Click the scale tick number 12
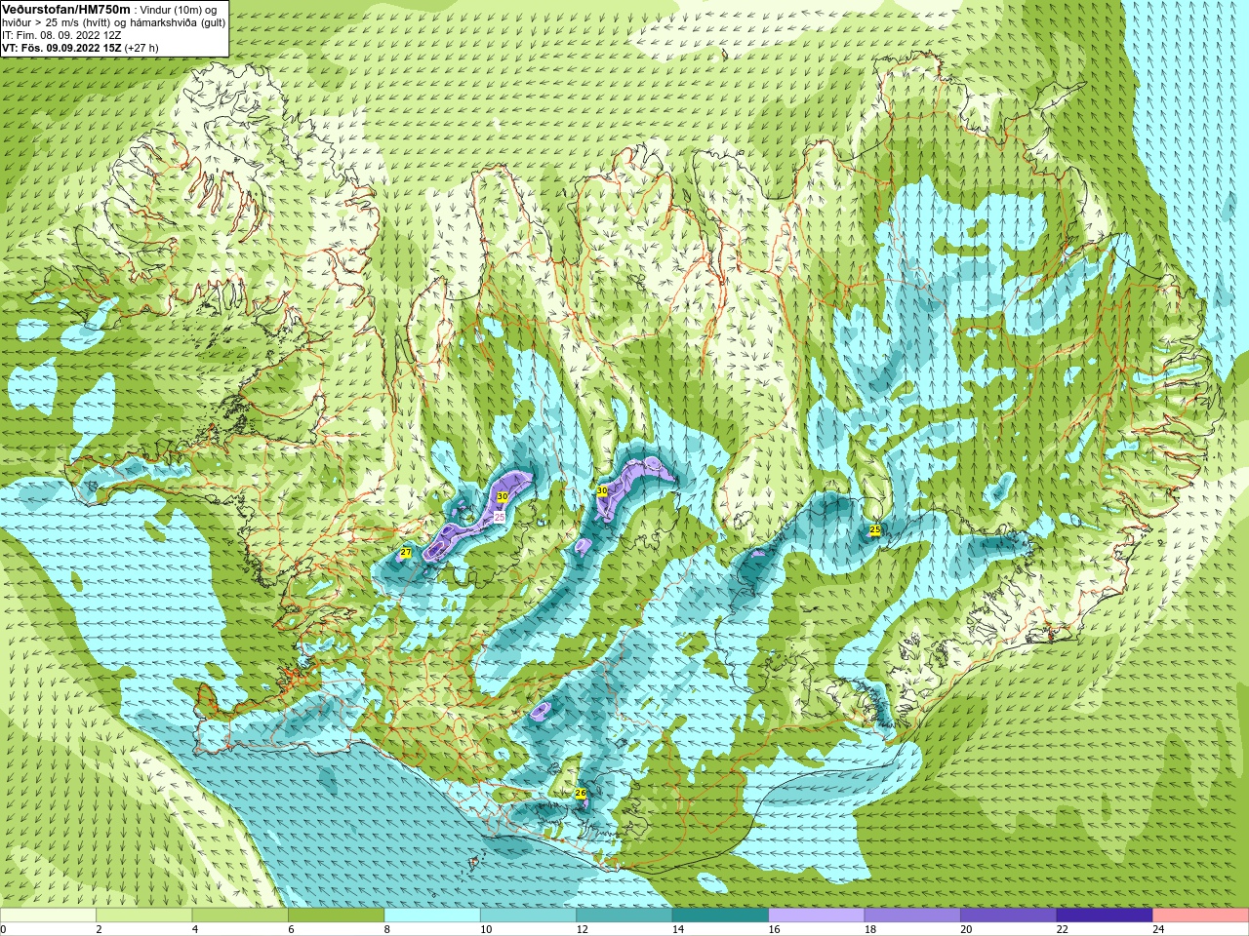 (x=582, y=929)
